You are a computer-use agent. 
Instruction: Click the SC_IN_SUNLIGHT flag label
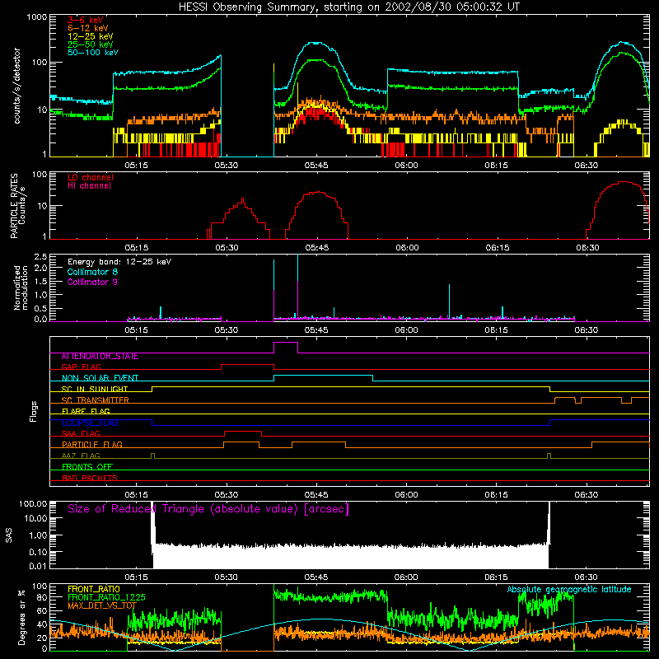pyautogui.click(x=95, y=389)
